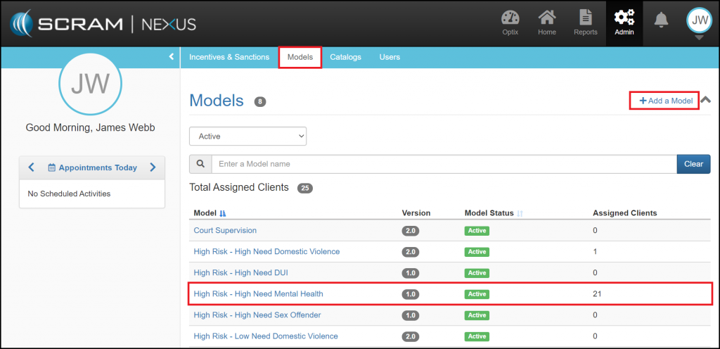Open the Active status filter dropdown
The height and width of the screenshot is (349, 720).
coord(247,137)
